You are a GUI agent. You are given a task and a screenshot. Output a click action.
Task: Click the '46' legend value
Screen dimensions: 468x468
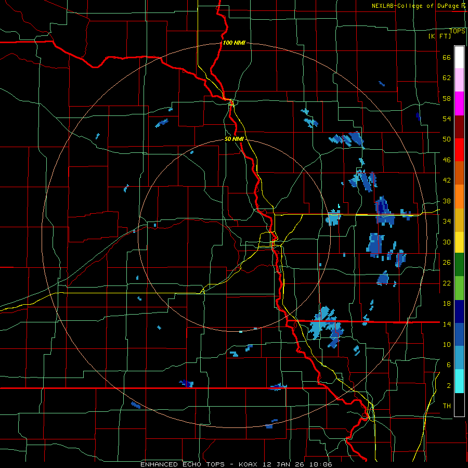(447, 160)
